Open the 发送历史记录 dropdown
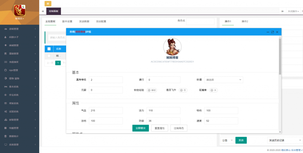The height and width of the screenshot is (153, 303). (x=285, y=140)
